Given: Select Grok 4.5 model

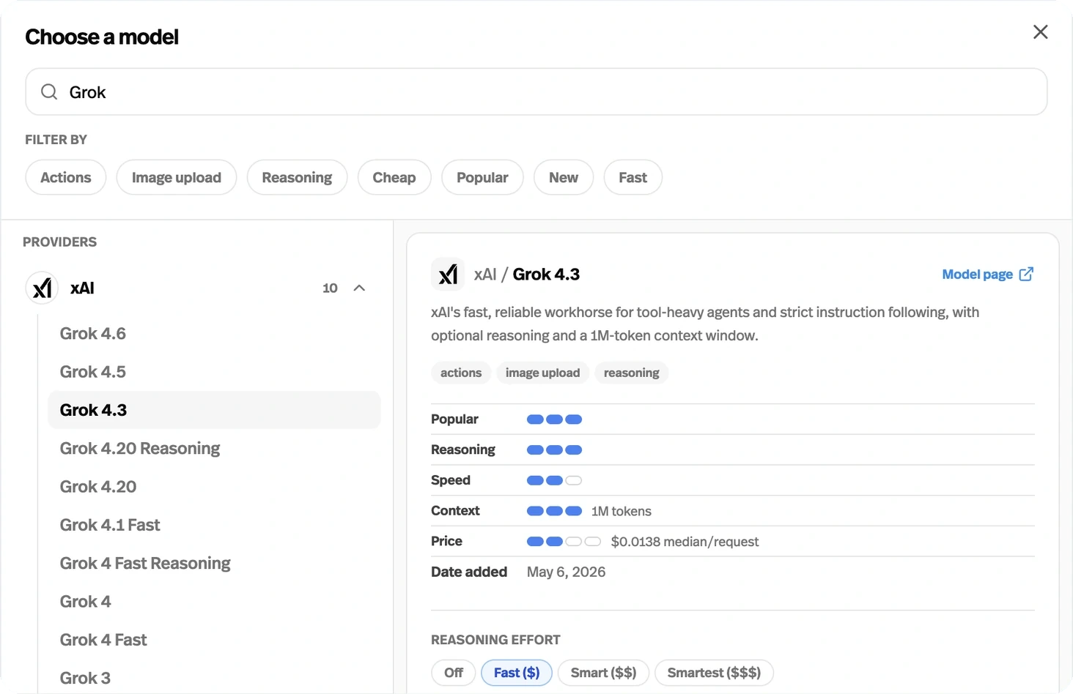Looking at the screenshot, I should tap(214, 371).
